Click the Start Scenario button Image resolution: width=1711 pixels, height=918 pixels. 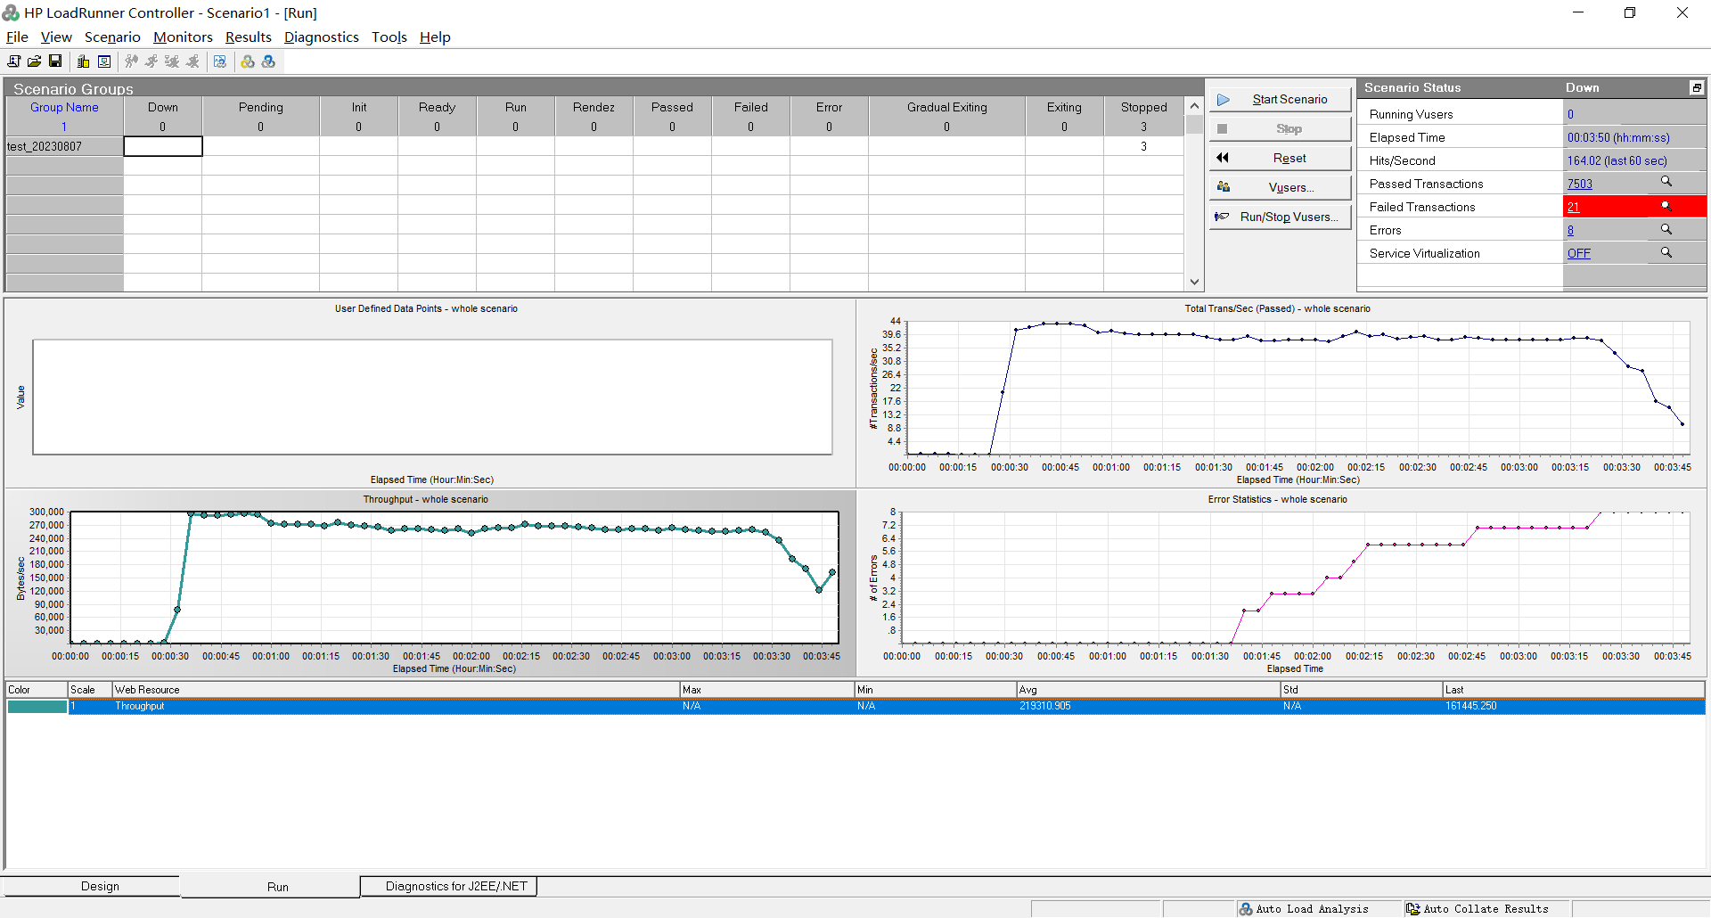pos(1280,99)
